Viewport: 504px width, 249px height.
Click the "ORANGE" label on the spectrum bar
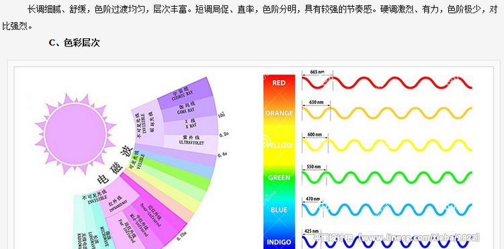coord(279,113)
